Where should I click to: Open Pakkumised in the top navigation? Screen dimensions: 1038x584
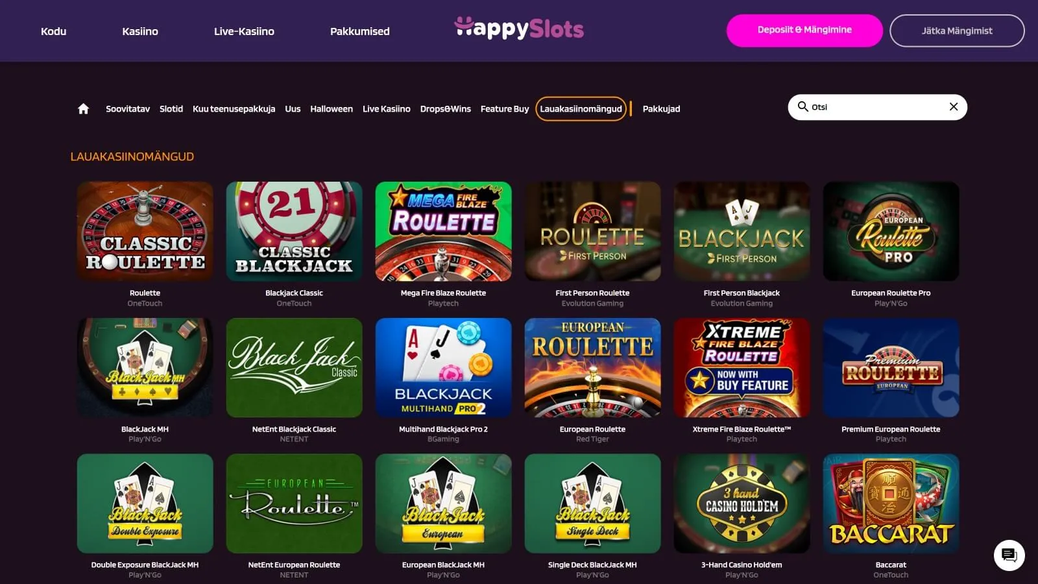point(360,31)
